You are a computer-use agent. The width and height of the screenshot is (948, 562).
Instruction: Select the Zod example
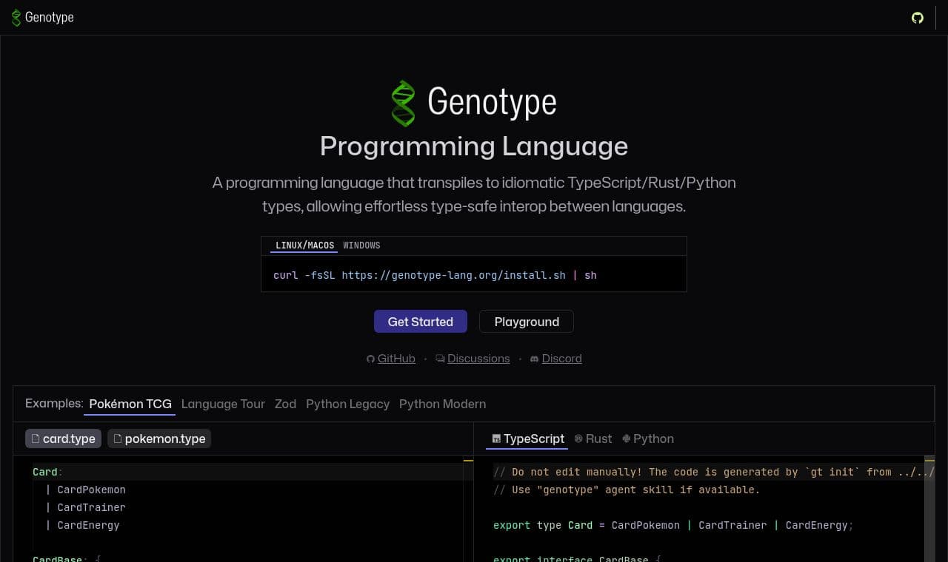[285, 404]
